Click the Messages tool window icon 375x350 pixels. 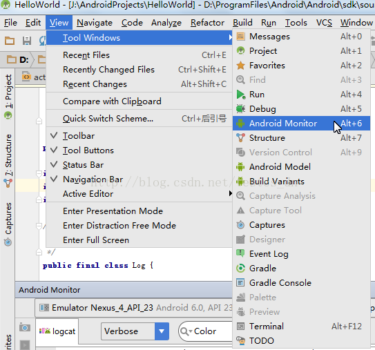point(240,37)
